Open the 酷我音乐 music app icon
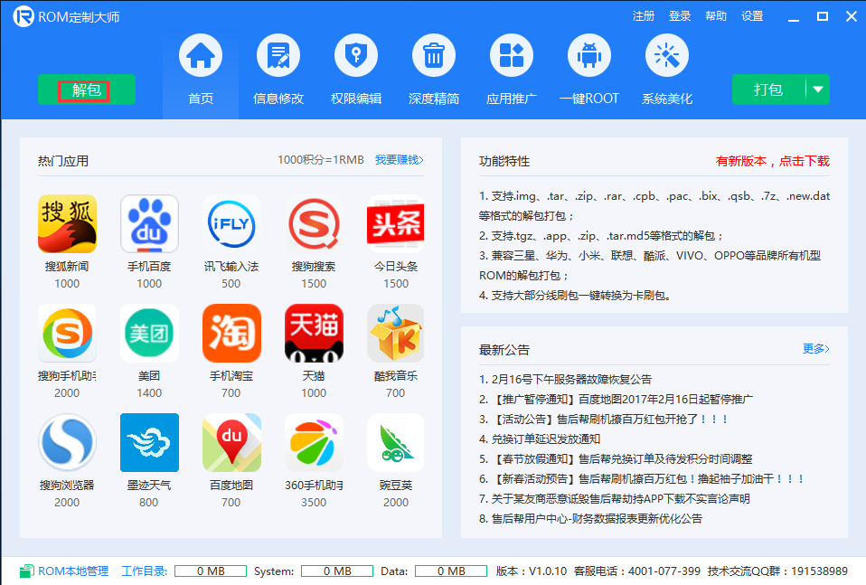The image size is (866, 585). tap(395, 333)
